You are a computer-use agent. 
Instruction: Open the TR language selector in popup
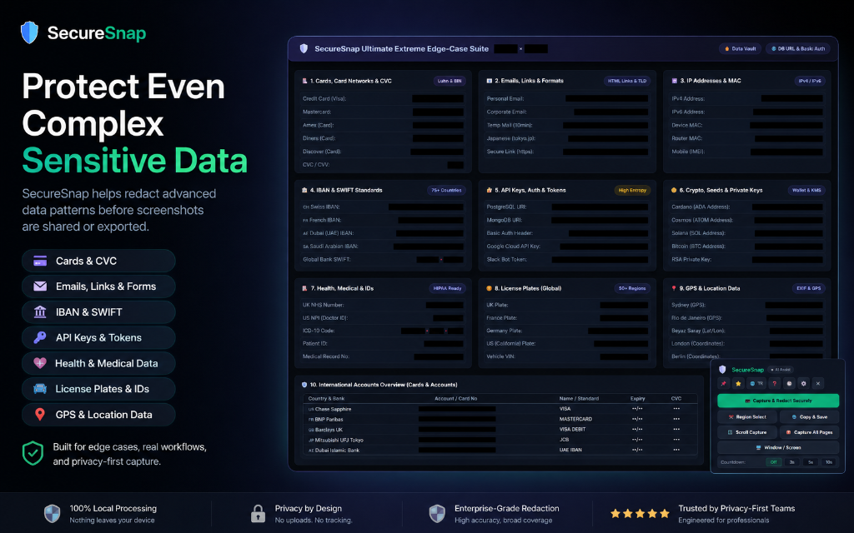pos(756,383)
